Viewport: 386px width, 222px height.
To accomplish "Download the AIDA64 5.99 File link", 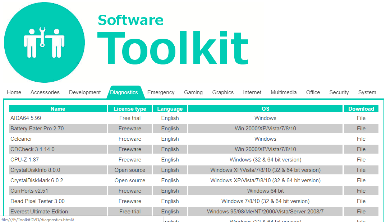I will pos(361,118).
